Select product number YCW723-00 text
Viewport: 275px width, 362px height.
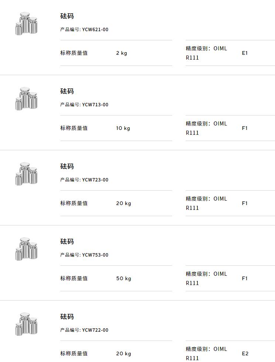[95, 180]
